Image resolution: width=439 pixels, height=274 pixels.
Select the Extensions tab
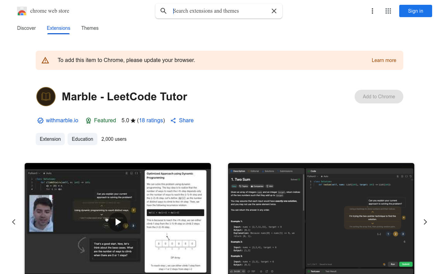click(59, 28)
